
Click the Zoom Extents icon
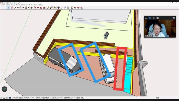68,8
